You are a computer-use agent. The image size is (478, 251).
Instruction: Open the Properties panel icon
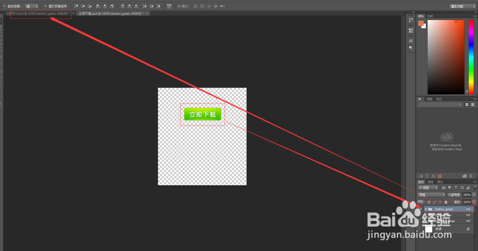411,30
